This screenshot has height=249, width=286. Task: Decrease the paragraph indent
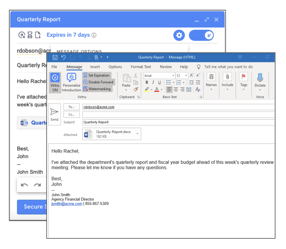tap(191, 82)
